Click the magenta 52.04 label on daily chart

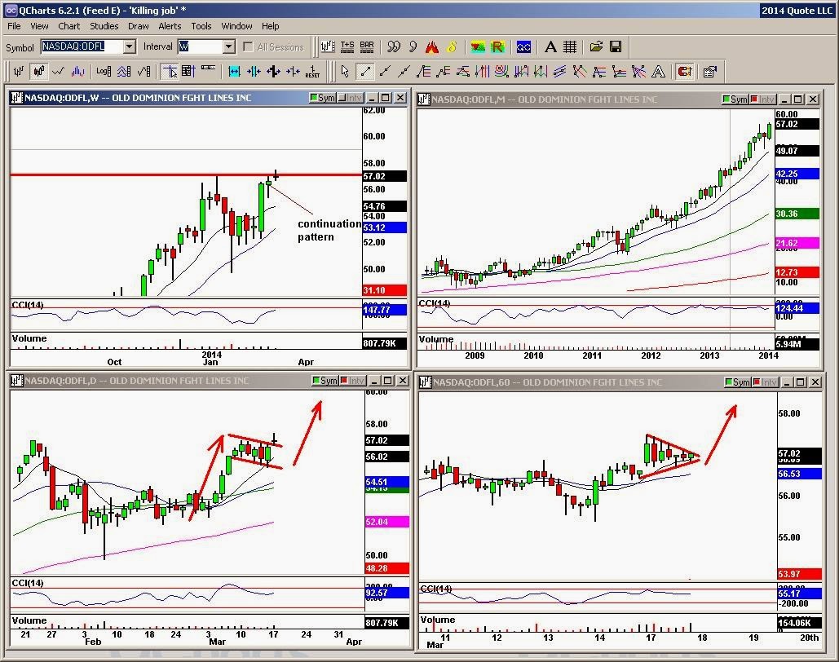point(386,522)
